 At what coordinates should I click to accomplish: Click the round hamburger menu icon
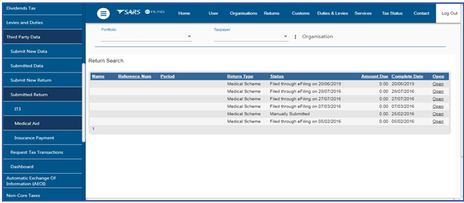103,14
